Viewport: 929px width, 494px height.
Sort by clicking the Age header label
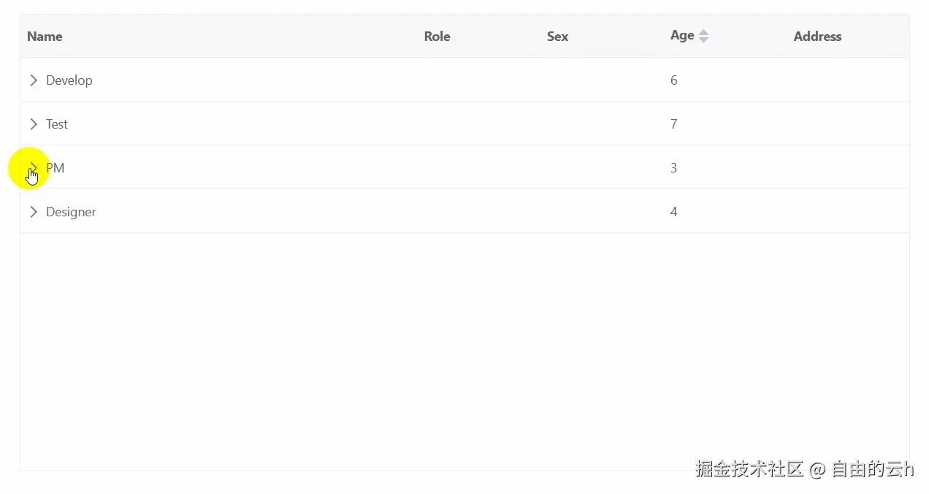(682, 36)
